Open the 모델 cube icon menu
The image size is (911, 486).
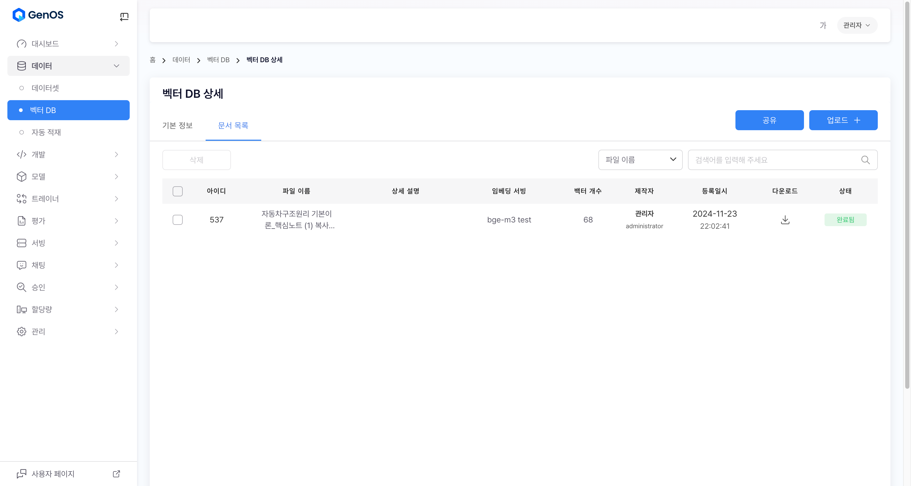[x=22, y=177]
